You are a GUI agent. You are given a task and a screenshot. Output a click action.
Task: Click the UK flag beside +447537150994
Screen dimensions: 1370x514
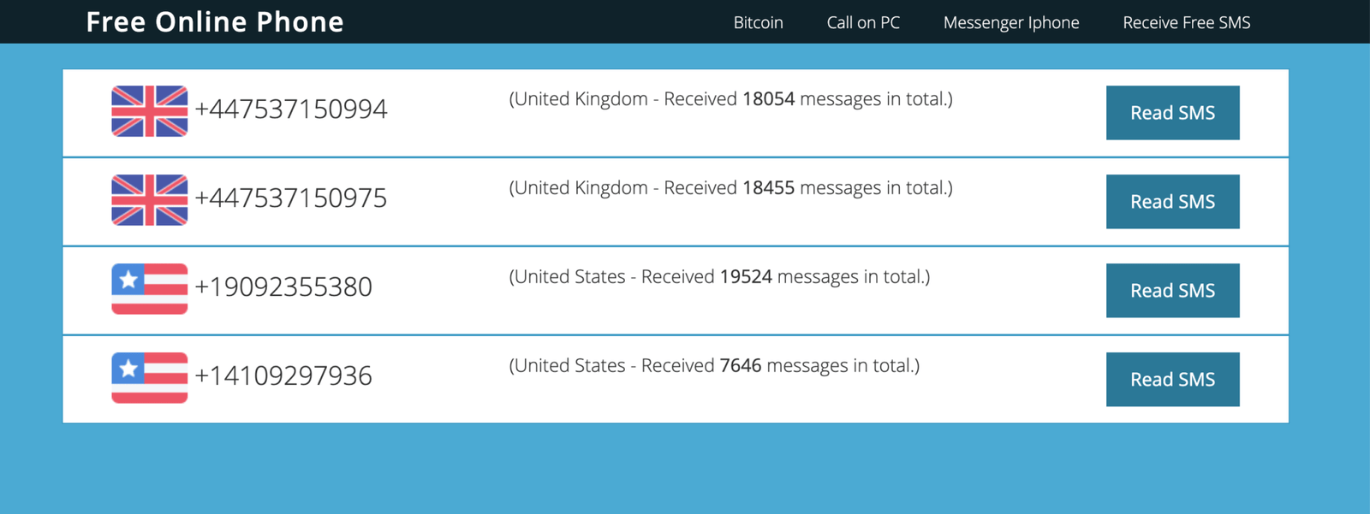point(149,111)
